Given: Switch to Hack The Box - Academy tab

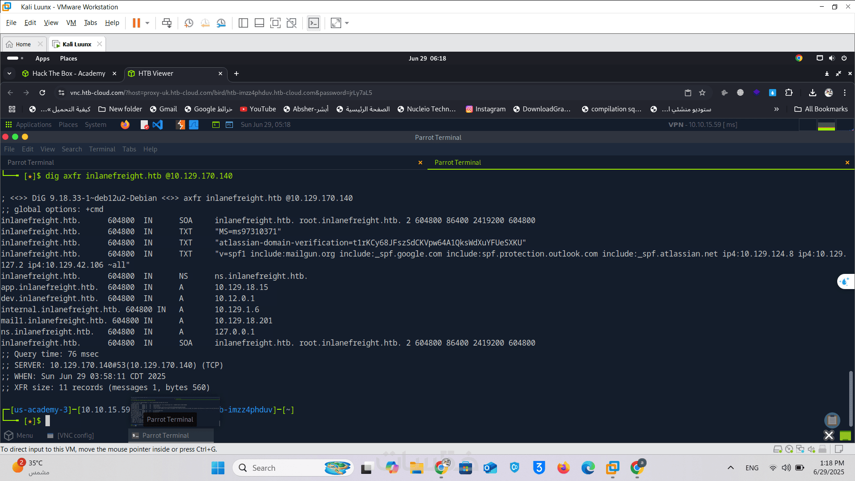Looking at the screenshot, I should [69, 73].
